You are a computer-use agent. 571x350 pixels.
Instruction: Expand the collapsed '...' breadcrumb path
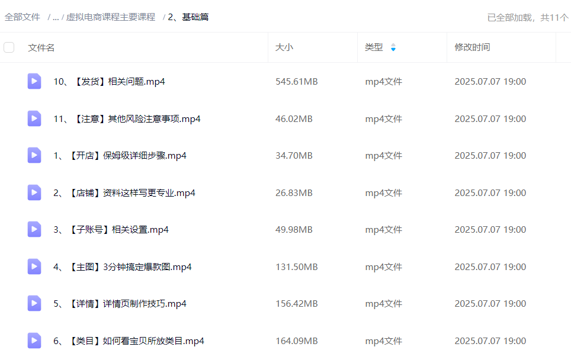coord(55,17)
